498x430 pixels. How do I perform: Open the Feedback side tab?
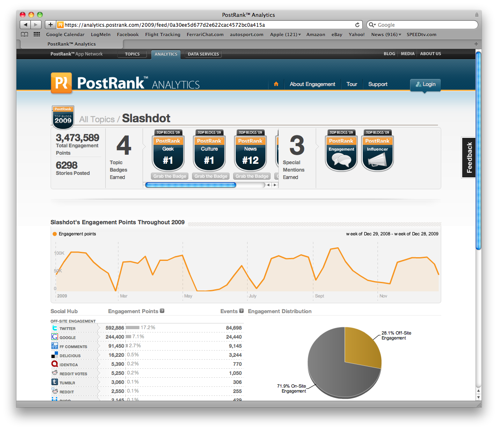tap(469, 157)
